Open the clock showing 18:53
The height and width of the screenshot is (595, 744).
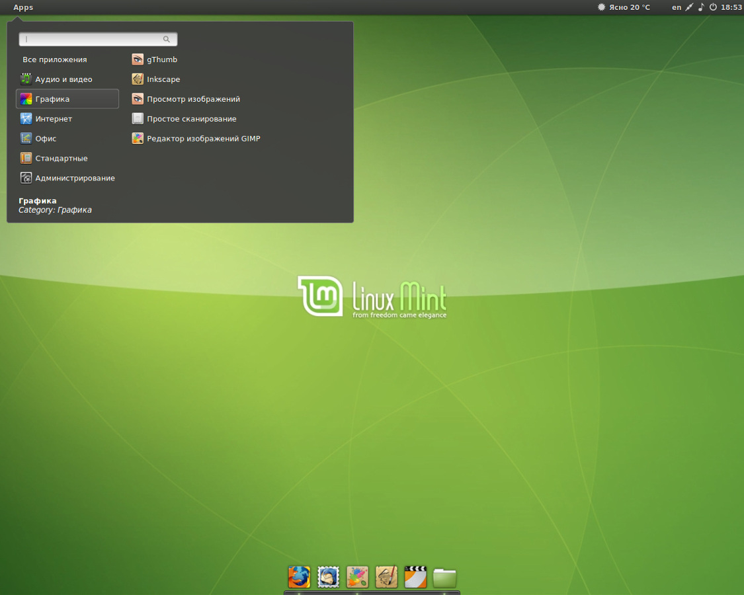point(731,7)
